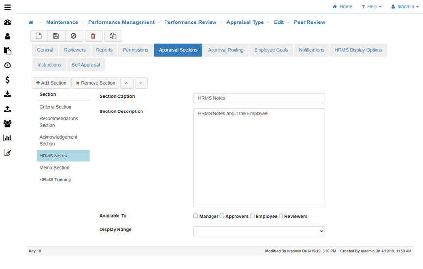The image size is (423, 269).
Task: Click the dollar sign payroll icon
Action: (x=7, y=80)
